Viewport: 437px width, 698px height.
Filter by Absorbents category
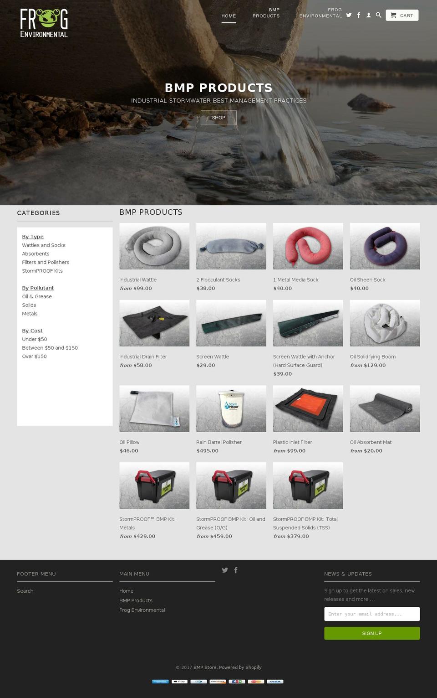coord(36,254)
